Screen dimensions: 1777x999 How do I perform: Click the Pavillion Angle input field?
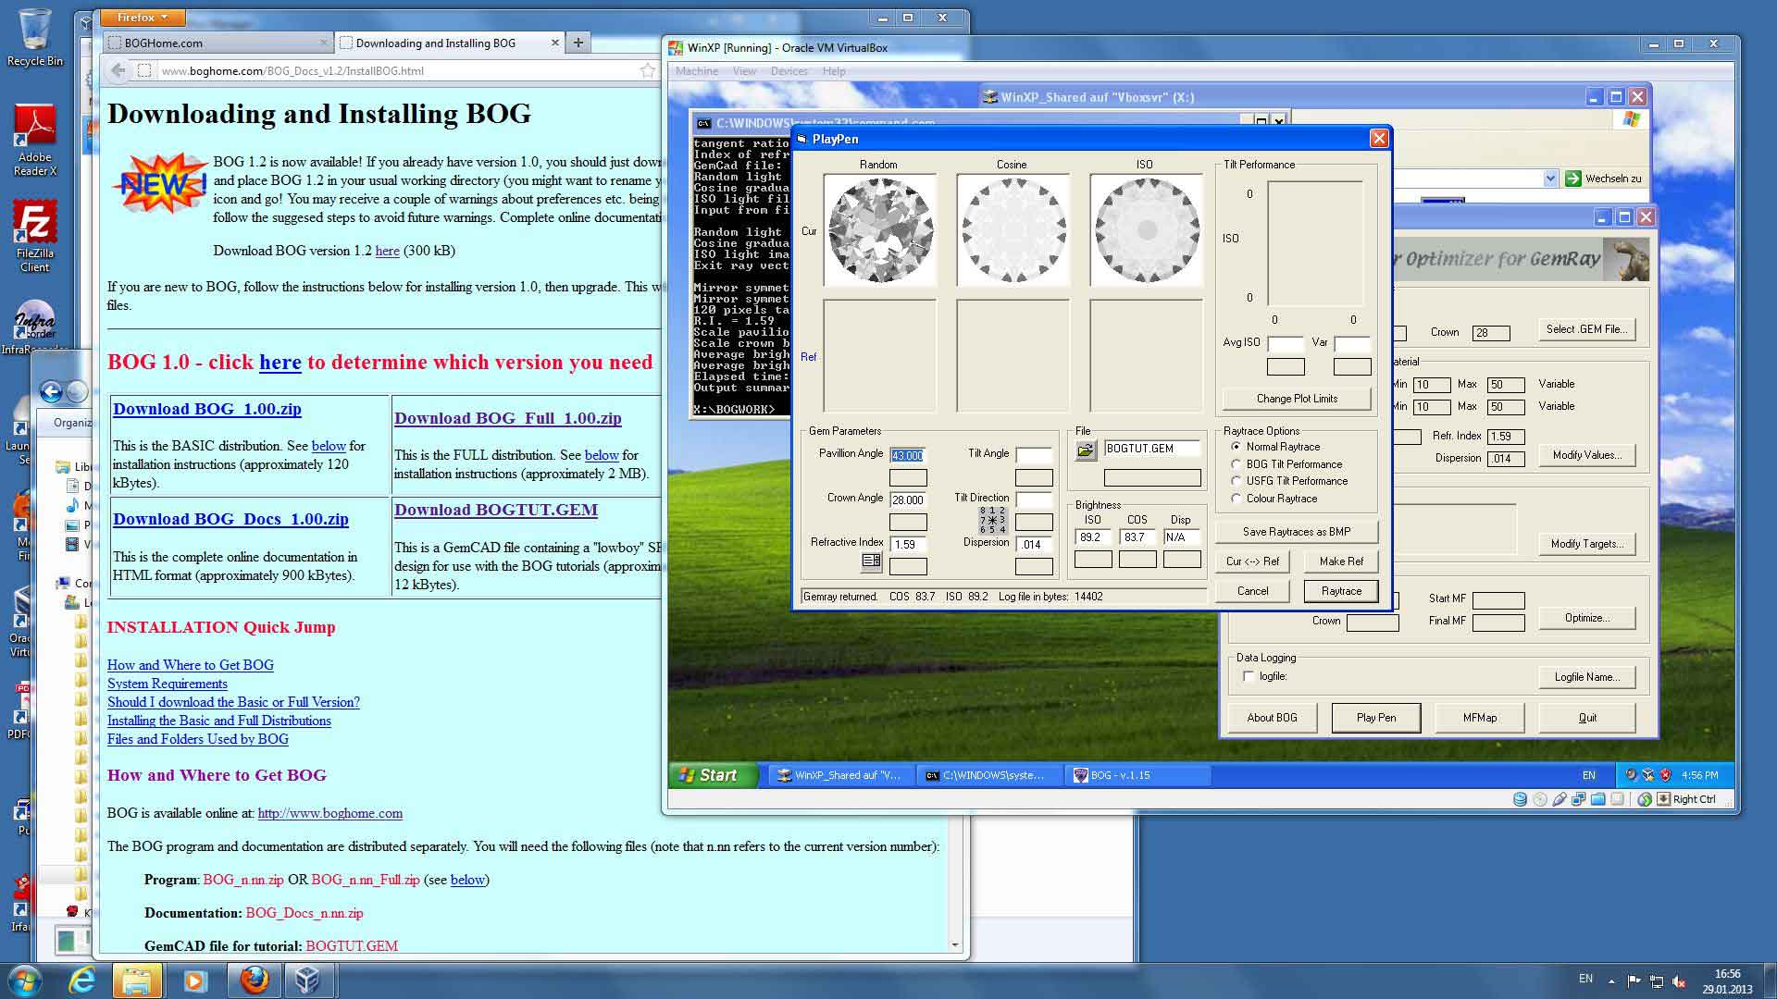click(x=908, y=455)
